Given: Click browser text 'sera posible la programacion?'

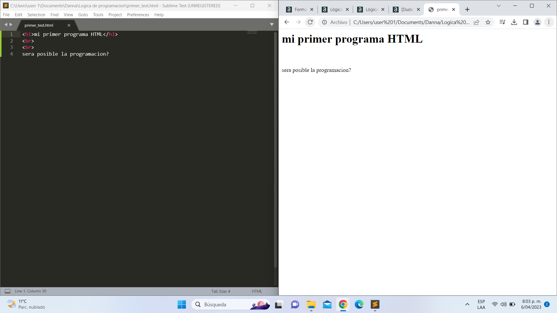Looking at the screenshot, I should [x=316, y=70].
